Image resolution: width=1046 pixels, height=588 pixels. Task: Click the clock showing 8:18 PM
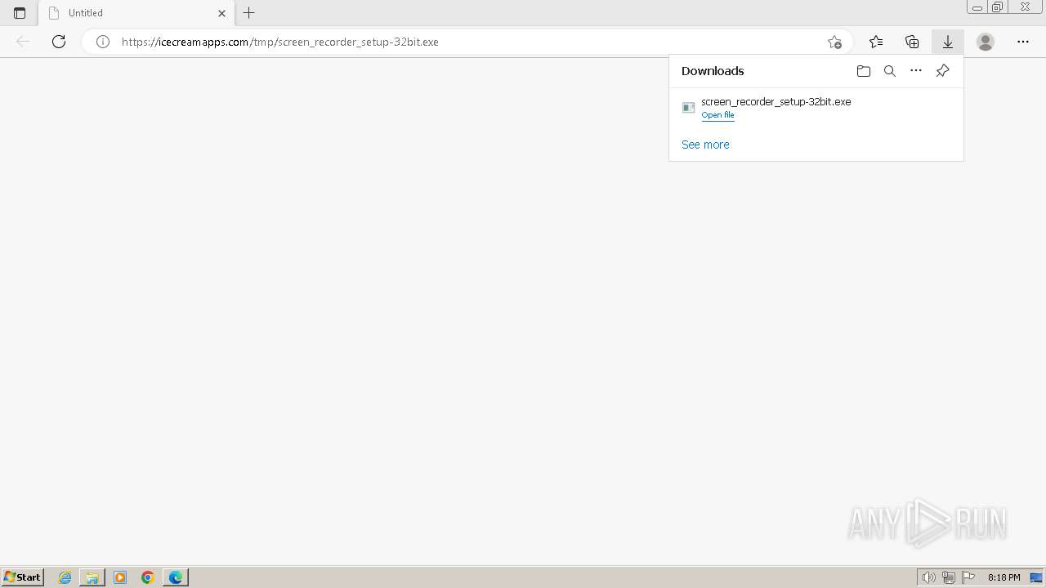click(1004, 577)
